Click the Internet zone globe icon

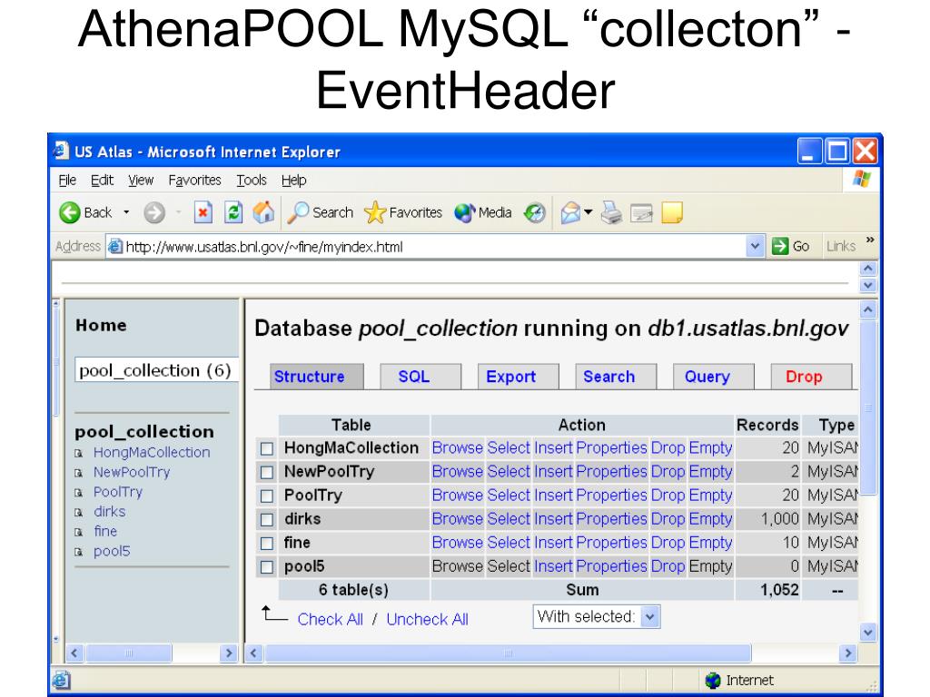713,681
